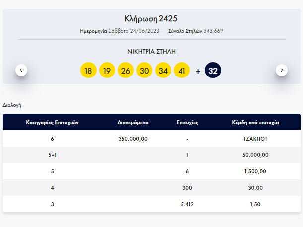The width and height of the screenshot is (303, 227).
Task: Click the ΤΖΑΚΠΟΤ cell
Action: [255, 139]
